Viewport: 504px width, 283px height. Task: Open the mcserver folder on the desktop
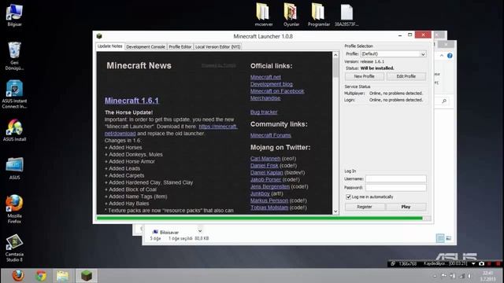point(264,15)
